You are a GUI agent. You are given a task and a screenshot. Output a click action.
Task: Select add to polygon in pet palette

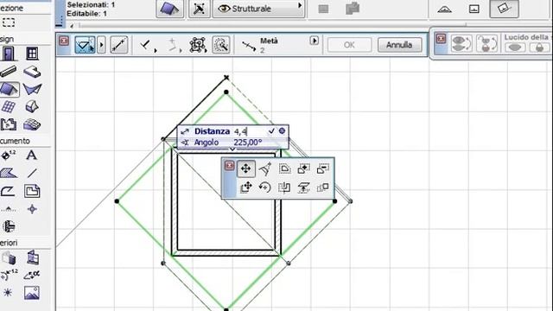303,169
